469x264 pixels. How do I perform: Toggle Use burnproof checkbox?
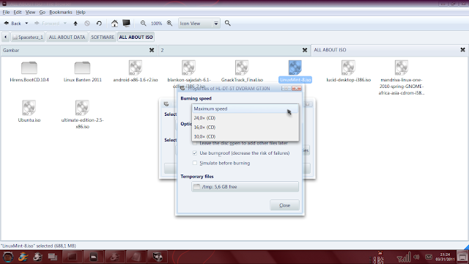click(x=195, y=153)
